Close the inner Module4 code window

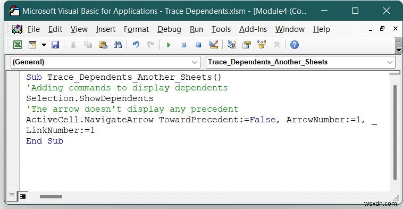(395, 29)
